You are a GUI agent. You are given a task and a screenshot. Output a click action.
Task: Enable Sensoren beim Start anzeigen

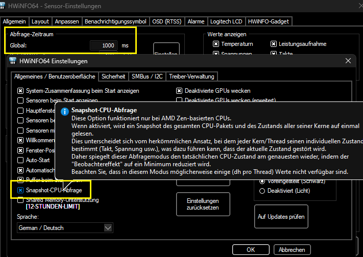[x=20, y=100]
